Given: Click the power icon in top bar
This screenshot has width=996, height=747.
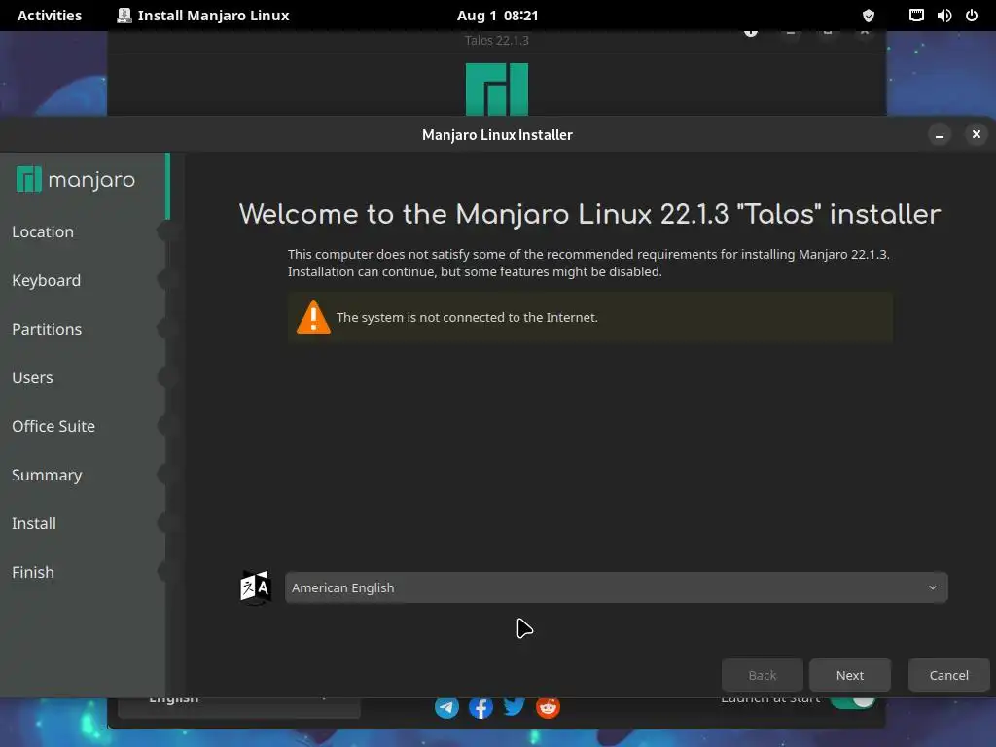Looking at the screenshot, I should tap(972, 16).
